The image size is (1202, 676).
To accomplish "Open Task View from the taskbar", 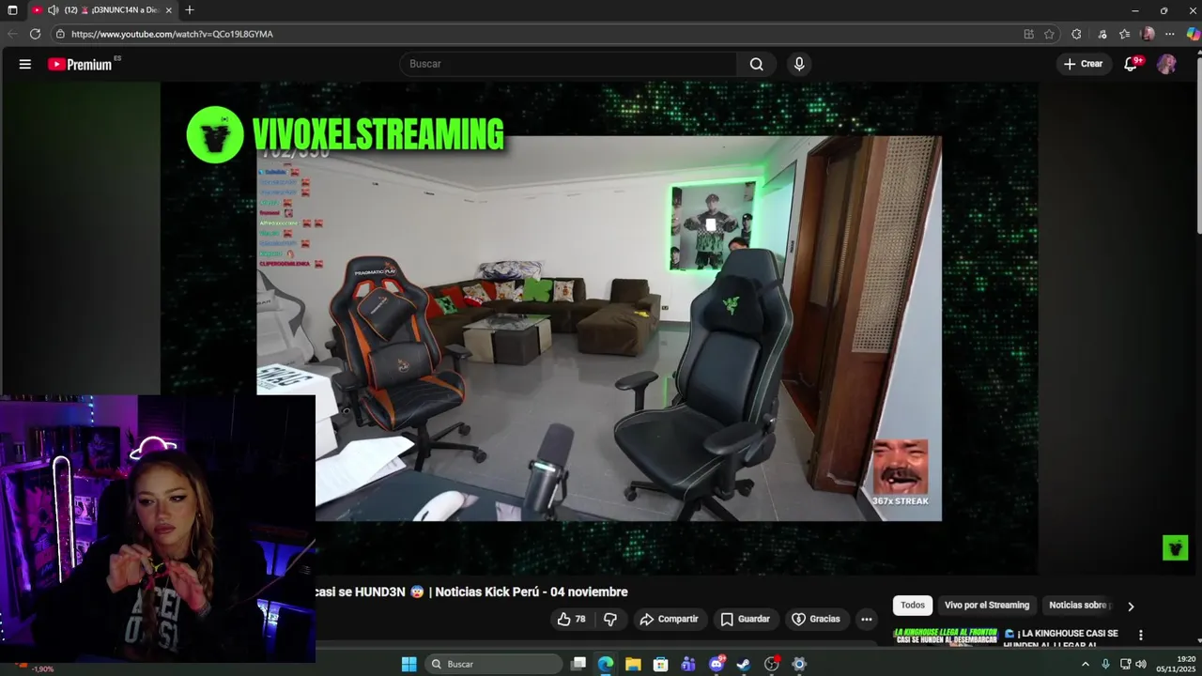I will (x=578, y=664).
